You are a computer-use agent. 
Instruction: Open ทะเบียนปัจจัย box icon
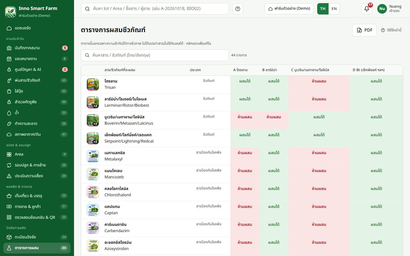(9, 237)
